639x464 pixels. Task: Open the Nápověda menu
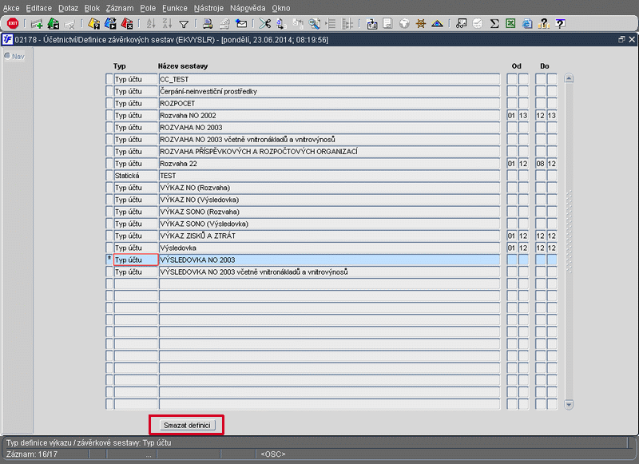point(248,8)
